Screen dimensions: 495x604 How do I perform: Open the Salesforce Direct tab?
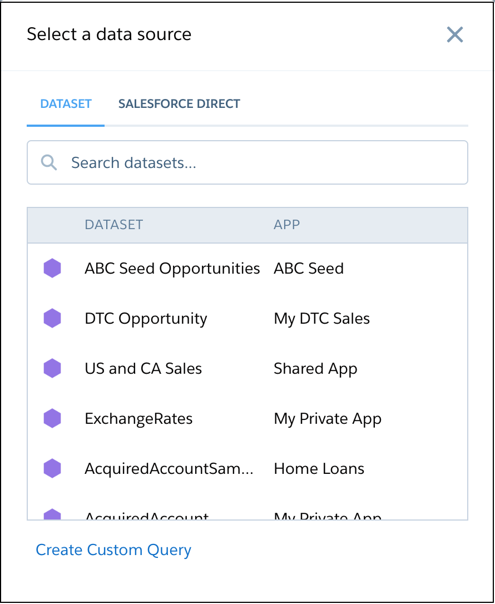(179, 103)
